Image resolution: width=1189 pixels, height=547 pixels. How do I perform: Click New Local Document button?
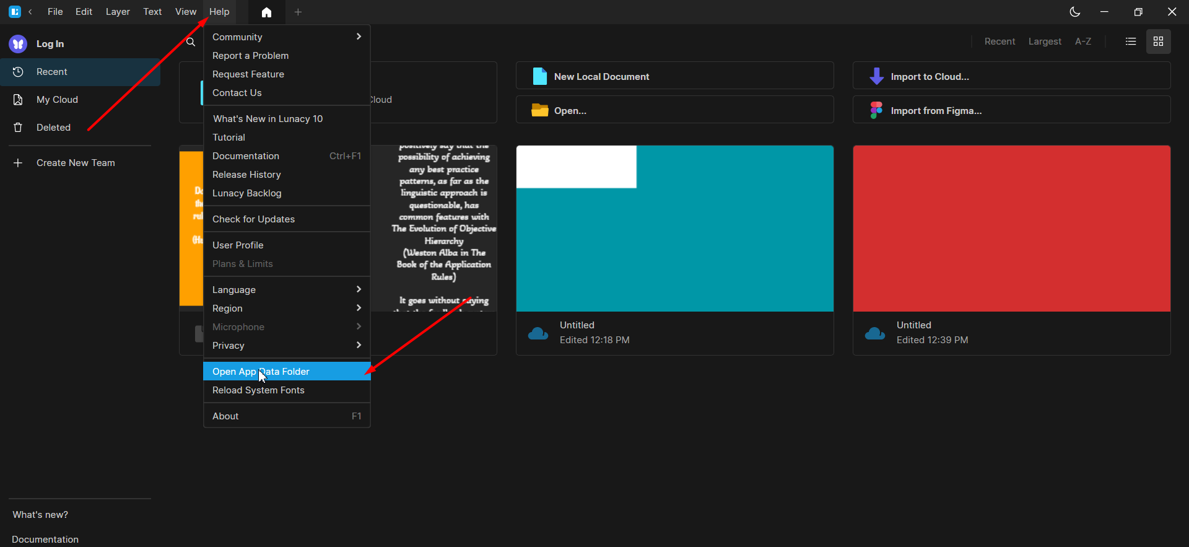tap(674, 76)
